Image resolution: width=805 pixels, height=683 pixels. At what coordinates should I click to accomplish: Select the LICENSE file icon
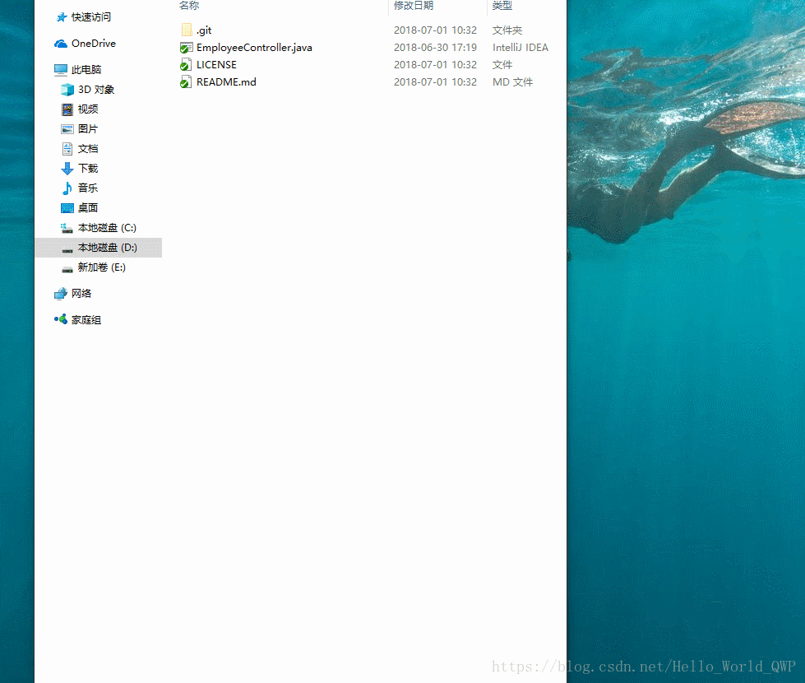(x=186, y=65)
